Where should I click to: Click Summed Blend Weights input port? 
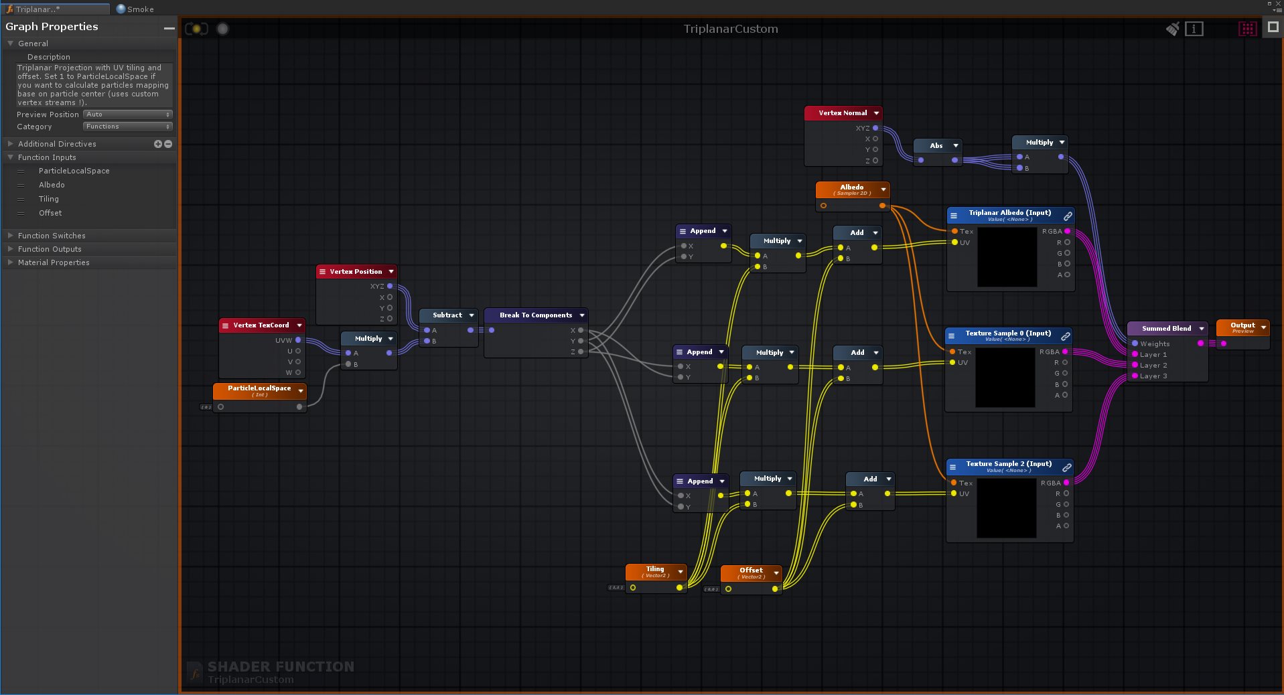(x=1135, y=343)
